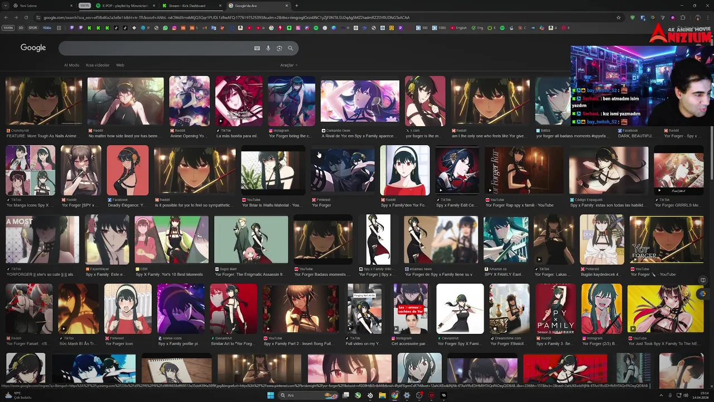Open Instagram 'Yor Forger being the c...' image
The image size is (714, 402).
[x=292, y=101]
